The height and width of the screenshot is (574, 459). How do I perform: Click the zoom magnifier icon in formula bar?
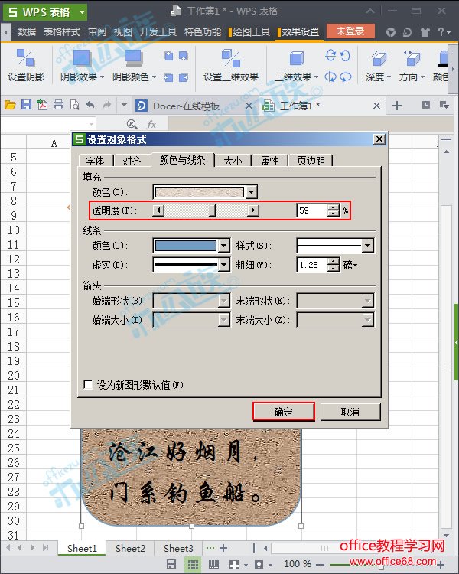[132, 125]
